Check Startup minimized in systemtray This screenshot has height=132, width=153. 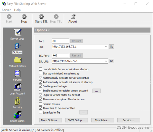(x=41, y=73)
